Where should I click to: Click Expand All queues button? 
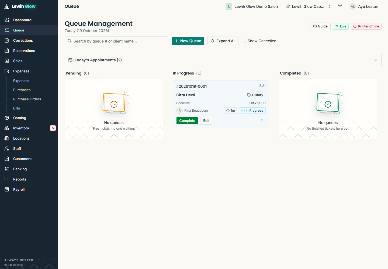pos(223,41)
